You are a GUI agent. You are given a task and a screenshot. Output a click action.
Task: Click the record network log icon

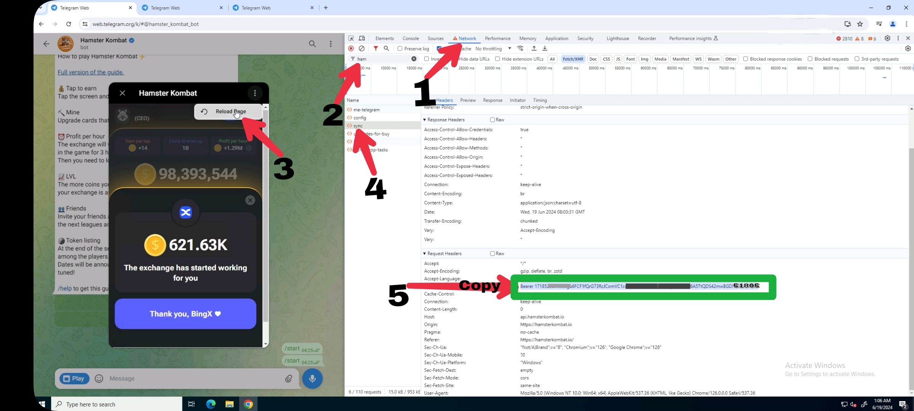point(351,48)
